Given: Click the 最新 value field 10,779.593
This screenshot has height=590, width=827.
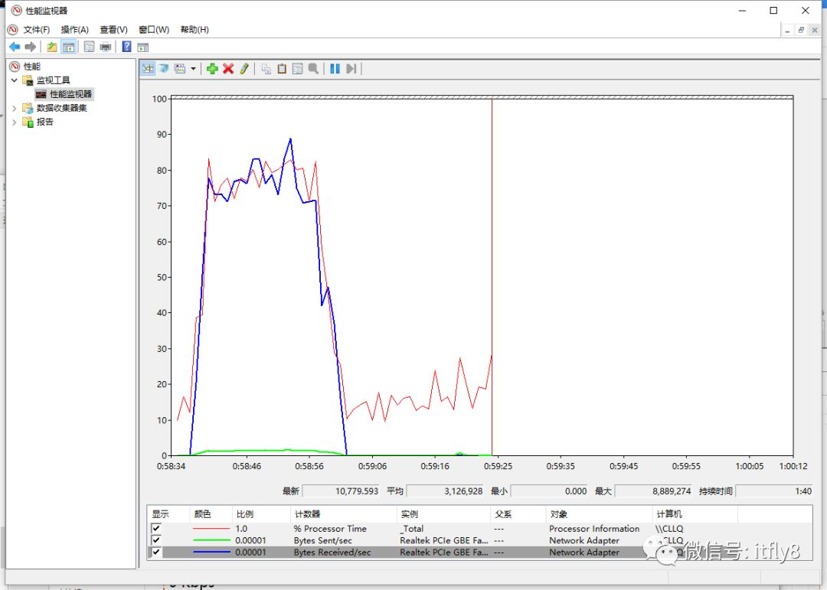Looking at the screenshot, I should click(341, 491).
